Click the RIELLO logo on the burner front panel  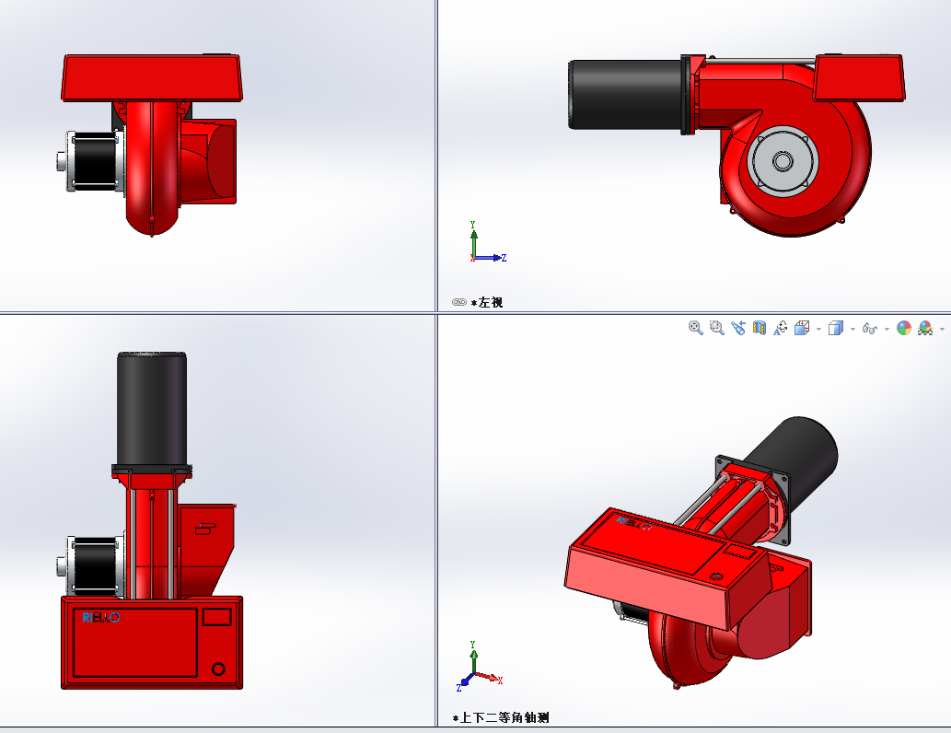coord(101,618)
